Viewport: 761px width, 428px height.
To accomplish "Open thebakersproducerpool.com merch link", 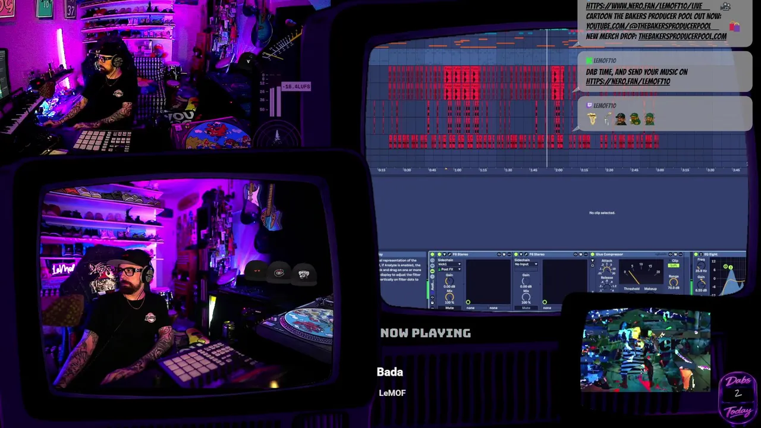I will [682, 36].
